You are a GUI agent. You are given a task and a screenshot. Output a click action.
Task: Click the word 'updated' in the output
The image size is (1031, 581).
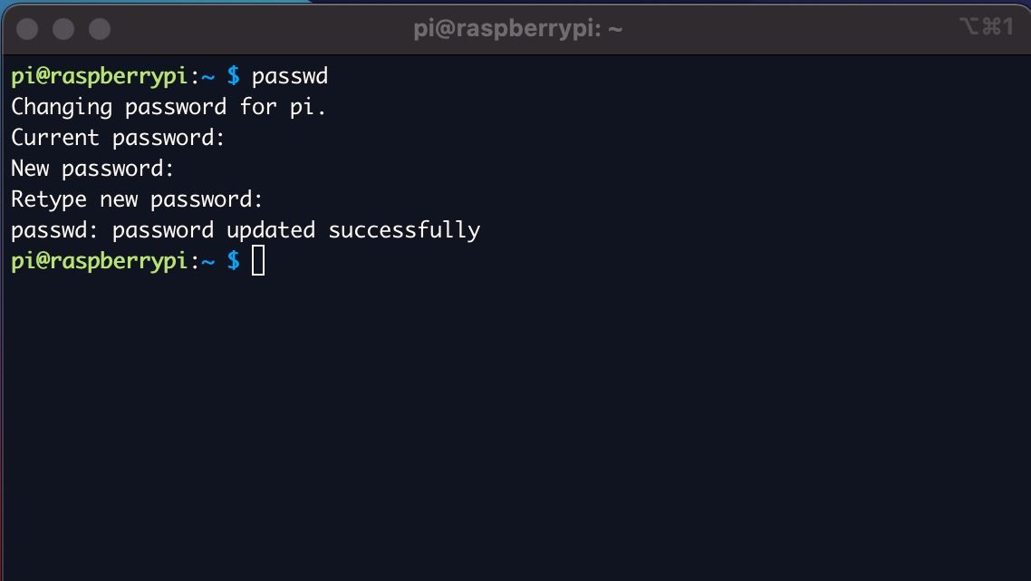(x=271, y=230)
